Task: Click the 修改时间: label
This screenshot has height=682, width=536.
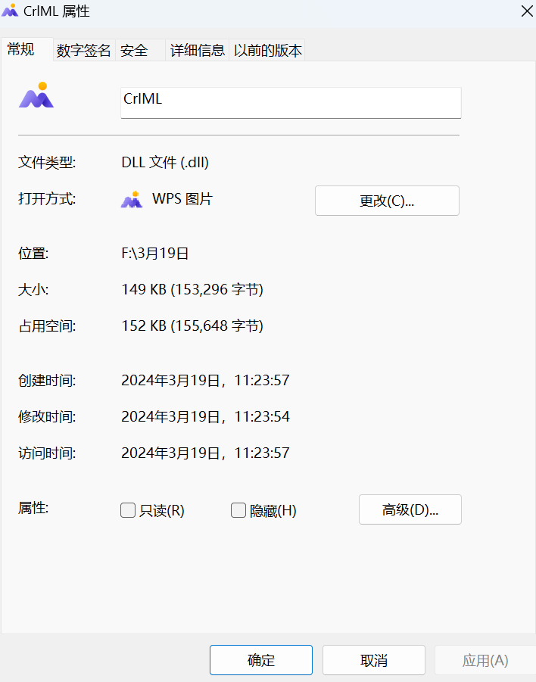Action: (47, 417)
